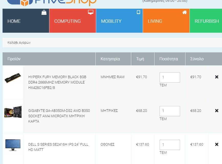Remove Dell SE2416H monitor from cart
Viewport: 222px width, 164px height.
coord(217,144)
